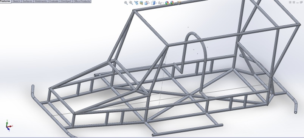The width and height of the screenshot is (304, 138).
Task: Open the Sketch tab
Action: 16,2
